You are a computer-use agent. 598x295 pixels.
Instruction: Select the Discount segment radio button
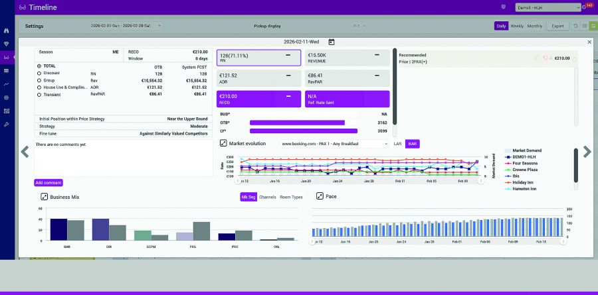click(39, 73)
